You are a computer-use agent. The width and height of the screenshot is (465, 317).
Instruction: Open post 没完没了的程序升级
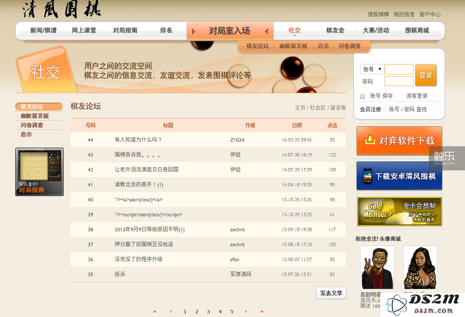(139, 259)
